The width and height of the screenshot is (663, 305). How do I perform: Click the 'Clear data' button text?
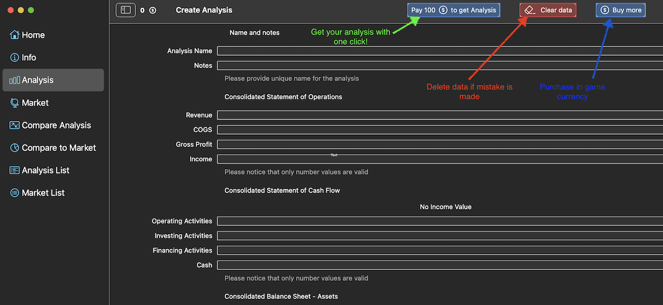pos(556,10)
